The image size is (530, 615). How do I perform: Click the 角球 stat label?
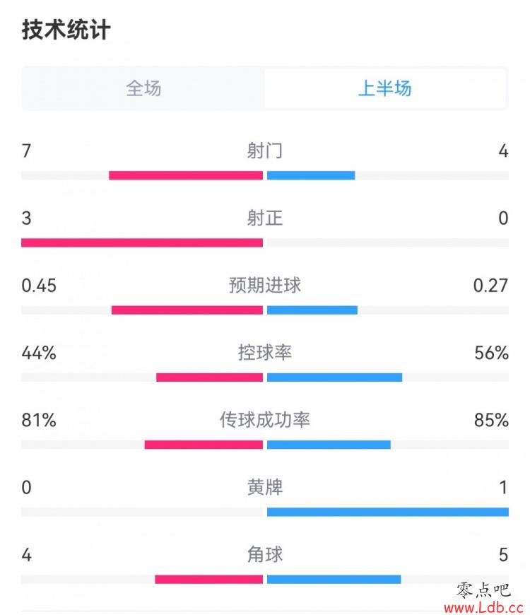[x=264, y=555]
